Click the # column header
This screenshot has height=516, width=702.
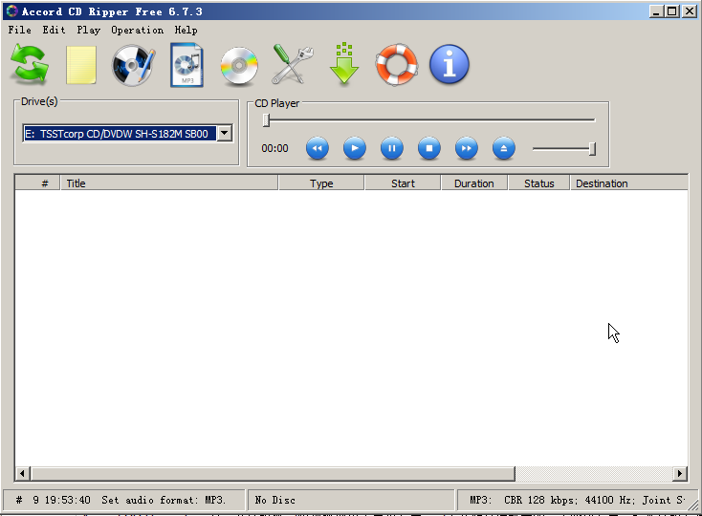pyautogui.click(x=37, y=183)
